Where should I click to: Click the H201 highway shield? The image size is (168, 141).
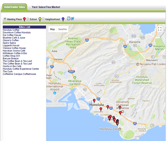pyautogui.click(x=71, y=72)
